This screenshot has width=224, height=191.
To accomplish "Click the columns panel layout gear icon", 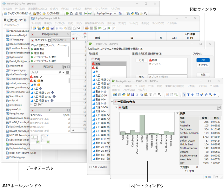I will [64, 67].
